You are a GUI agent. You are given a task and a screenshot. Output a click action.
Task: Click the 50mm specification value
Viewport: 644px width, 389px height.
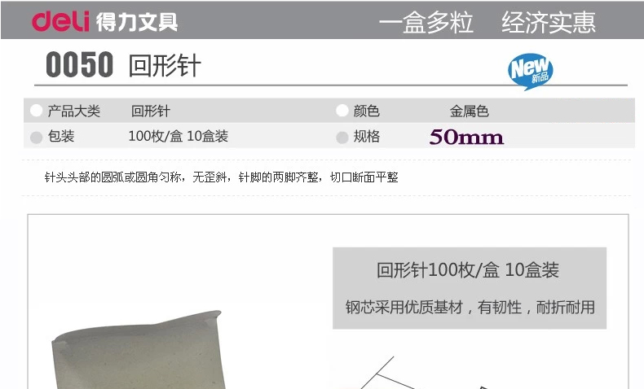pyautogui.click(x=466, y=137)
